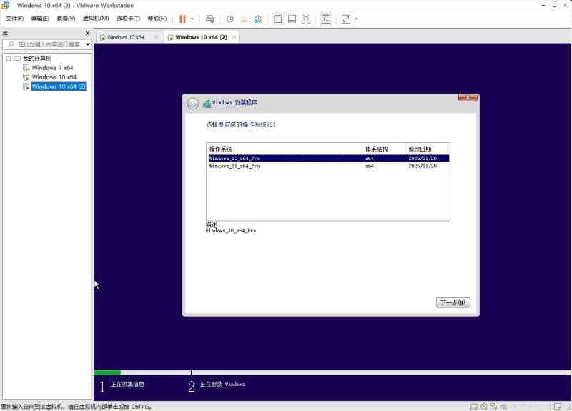The image size is (572, 411).
Task: Close the Windows 安装程序 dialog
Action: coord(468,98)
